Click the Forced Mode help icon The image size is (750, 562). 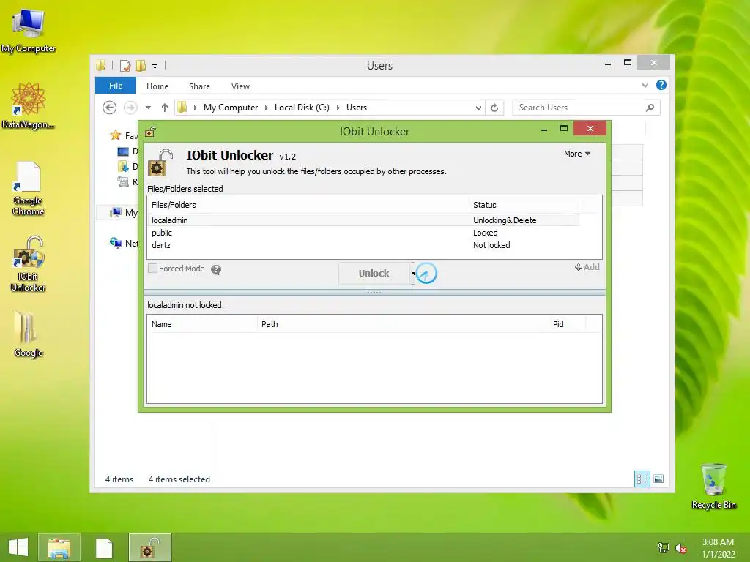tap(216, 269)
